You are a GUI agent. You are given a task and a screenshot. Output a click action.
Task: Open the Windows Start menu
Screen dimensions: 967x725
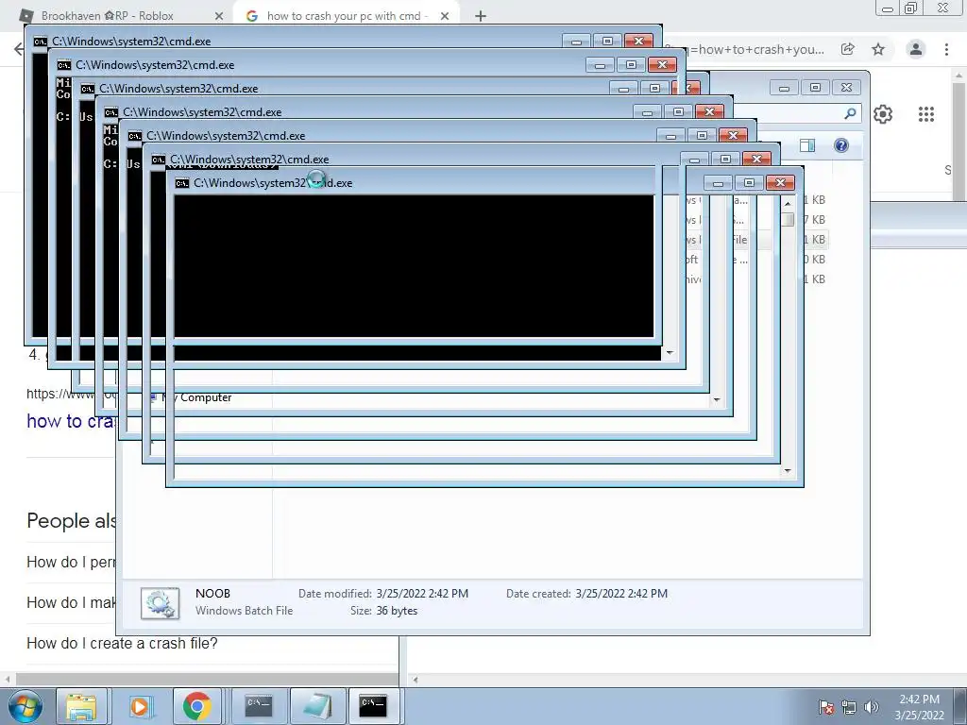click(x=25, y=706)
